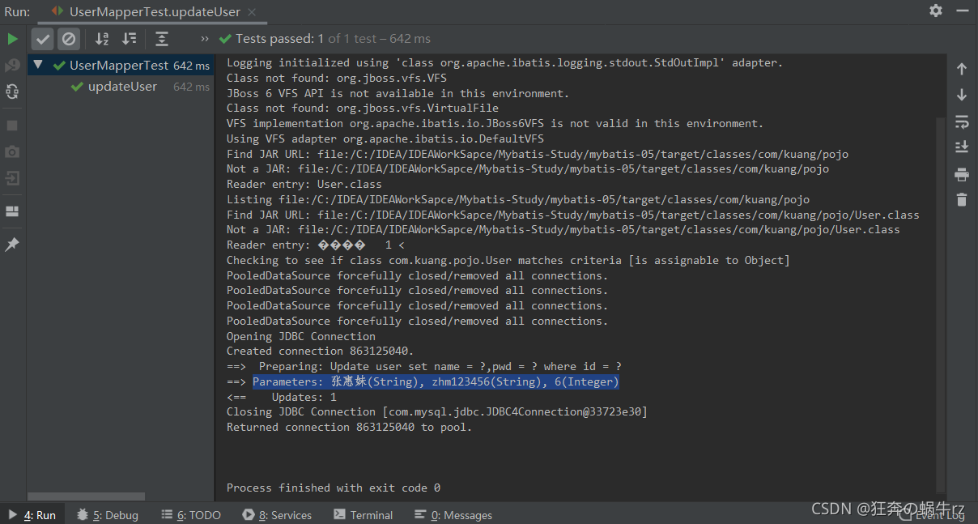Open the hidden toolbar actions double-chevron
The height and width of the screenshot is (524, 978).
tap(205, 39)
